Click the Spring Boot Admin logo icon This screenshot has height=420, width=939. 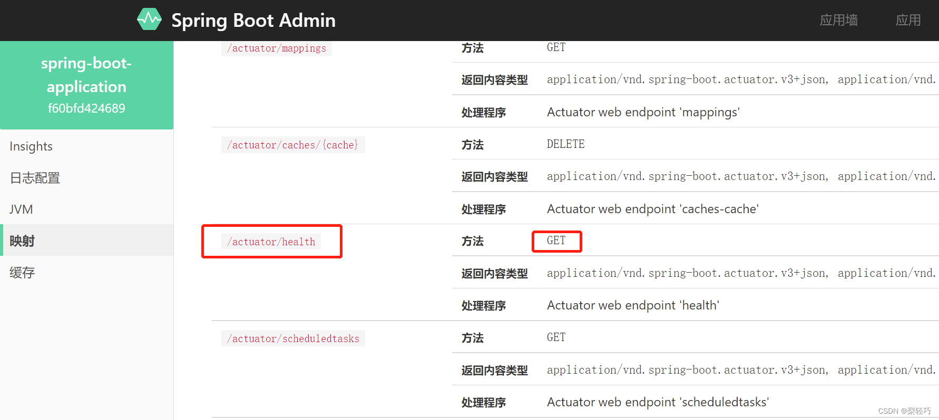149,19
